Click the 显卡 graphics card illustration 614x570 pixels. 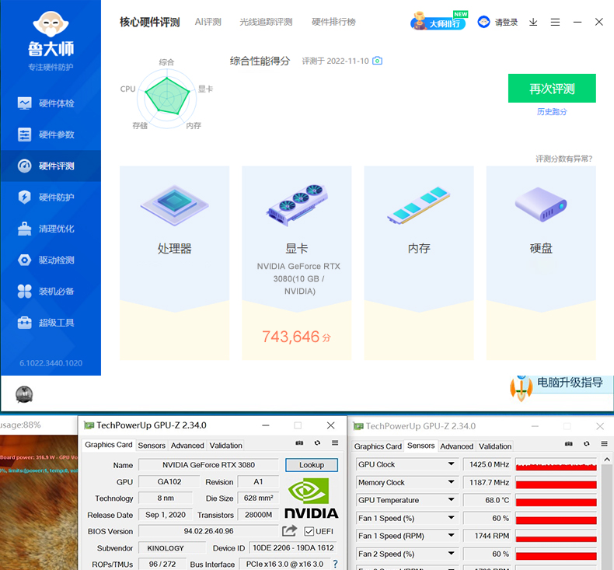(297, 205)
